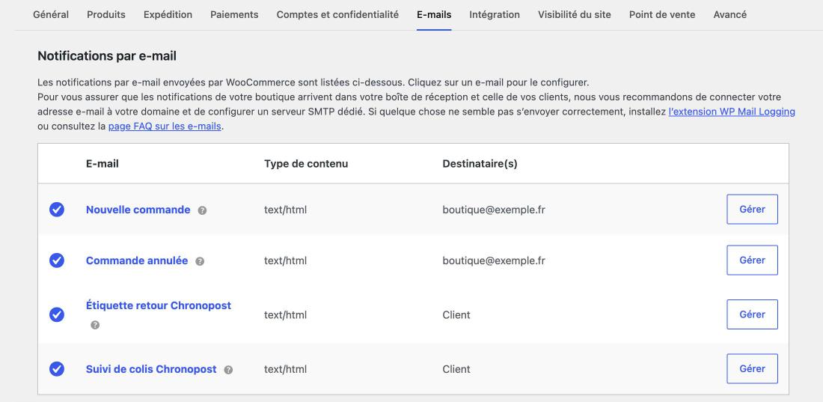Open help tooltip for Nouvelle commande
This screenshot has width=823, height=402.
[202, 210]
